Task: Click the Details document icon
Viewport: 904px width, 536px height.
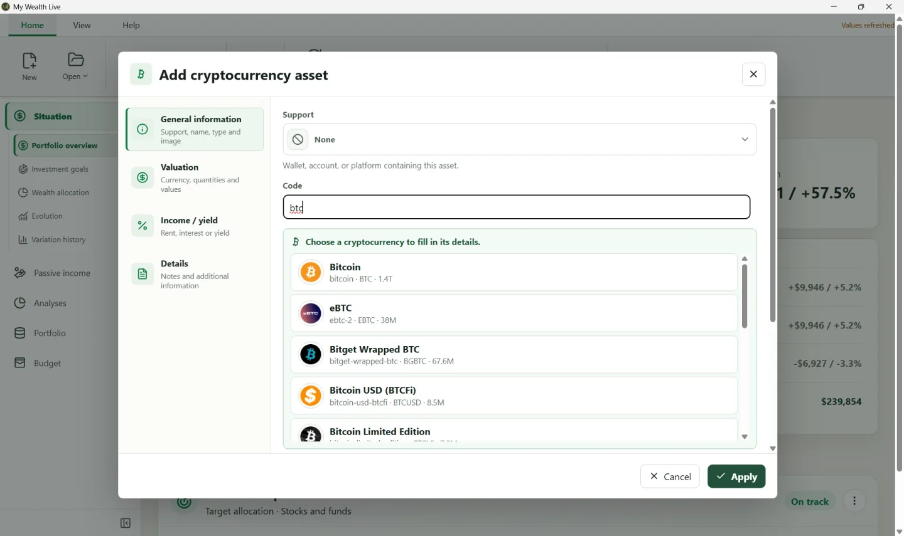Action: tap(143, 274)
